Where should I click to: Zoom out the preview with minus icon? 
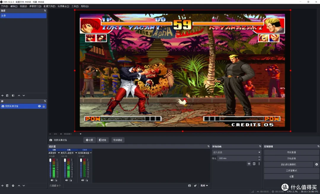[x=50, y=134]
